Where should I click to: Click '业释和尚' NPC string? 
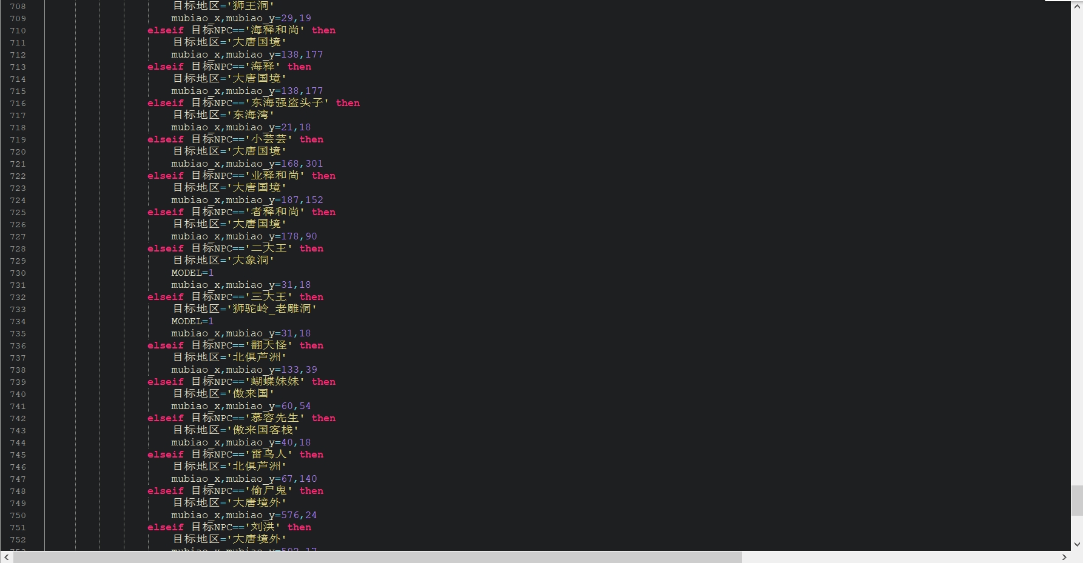[x=275, y=176]
